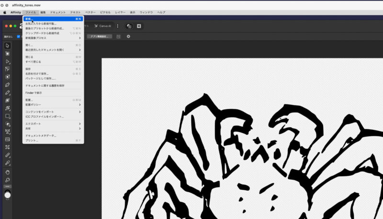Select the Place Image tool
This screenshot has width=383, height=219.
(7, 139)
